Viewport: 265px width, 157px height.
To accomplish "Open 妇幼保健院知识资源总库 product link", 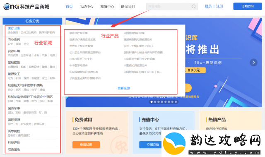I will coord(84,72).
